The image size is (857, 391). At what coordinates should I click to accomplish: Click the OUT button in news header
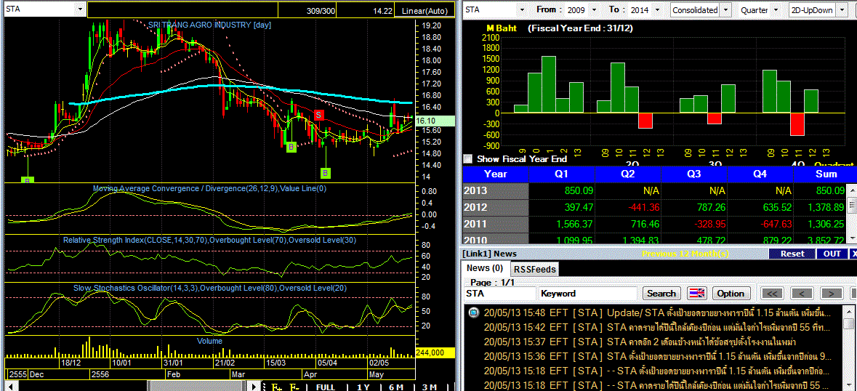pyautogui.click(x=832, y=254)
